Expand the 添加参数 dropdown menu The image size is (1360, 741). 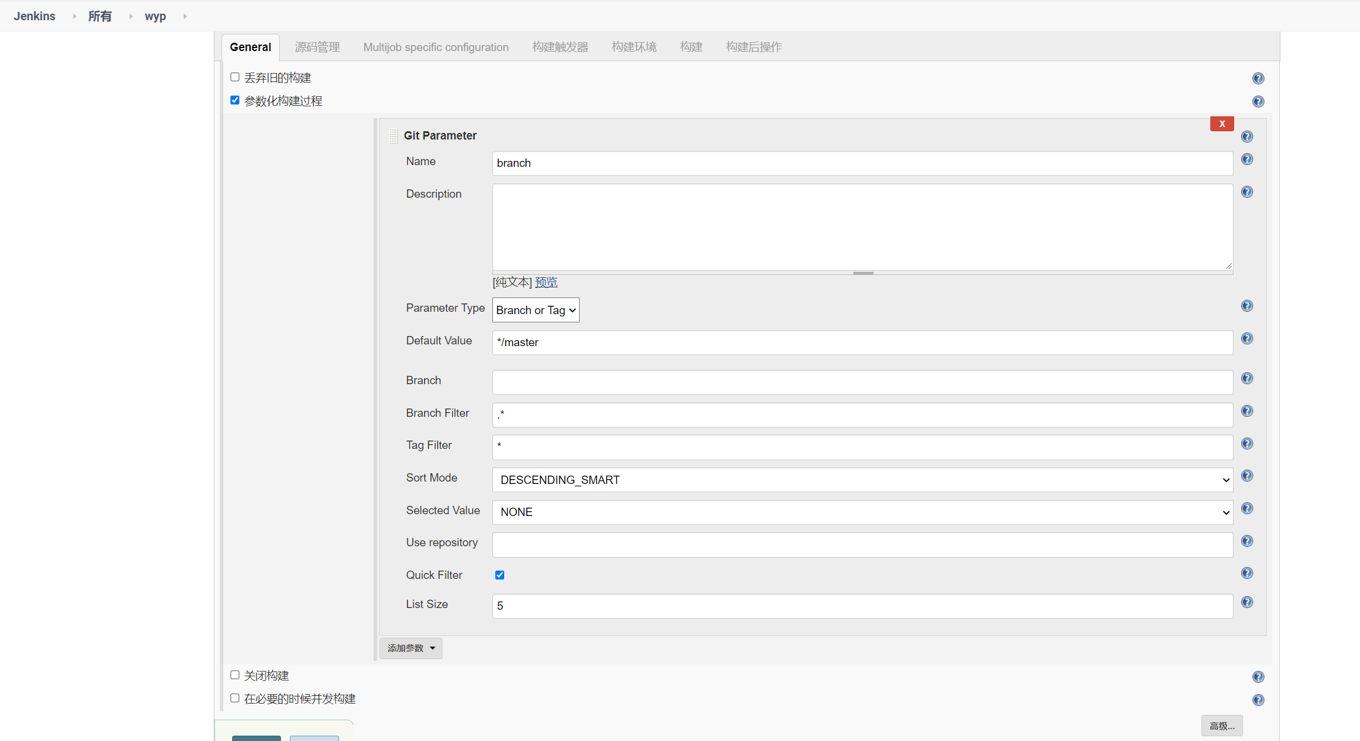point(410,648)
